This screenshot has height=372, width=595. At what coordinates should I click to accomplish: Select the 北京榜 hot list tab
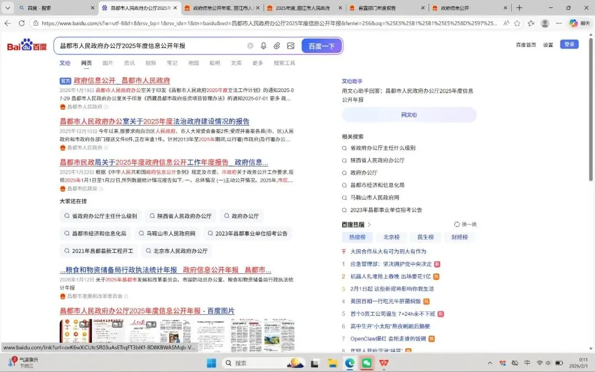click(x=392, y=237)
